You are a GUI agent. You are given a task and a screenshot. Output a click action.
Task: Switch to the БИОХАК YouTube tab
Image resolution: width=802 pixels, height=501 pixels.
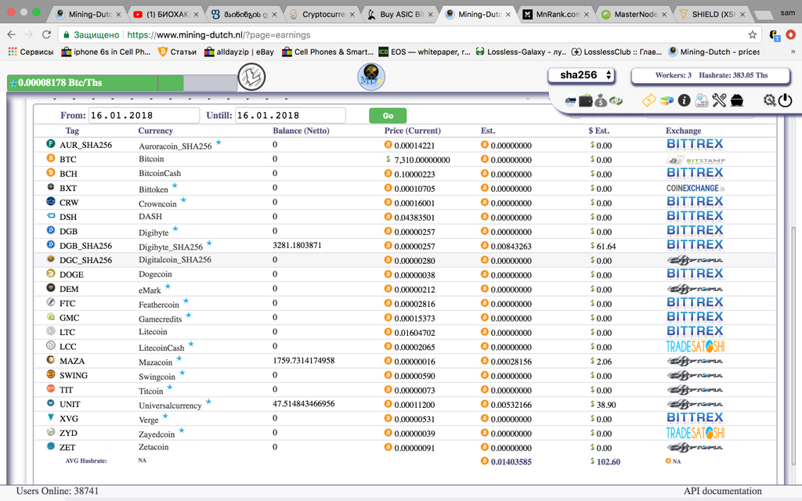[165, 14]
